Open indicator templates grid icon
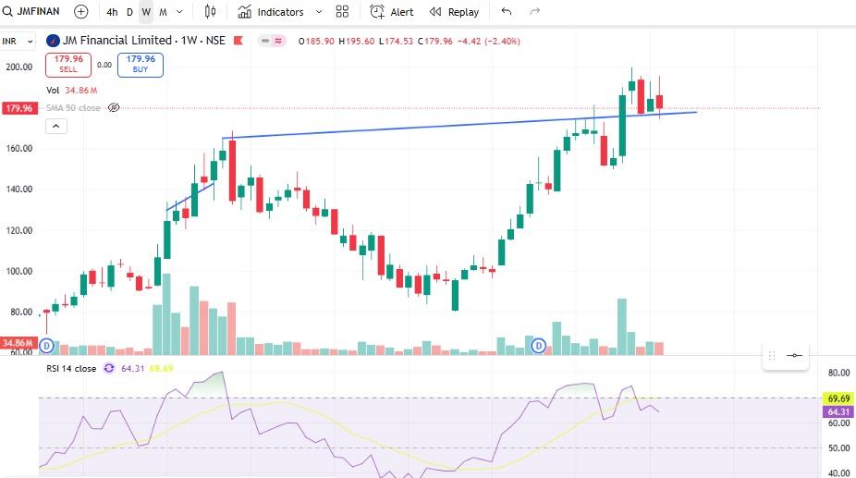Viewport: 856px width, 478px height. point(342,11)
